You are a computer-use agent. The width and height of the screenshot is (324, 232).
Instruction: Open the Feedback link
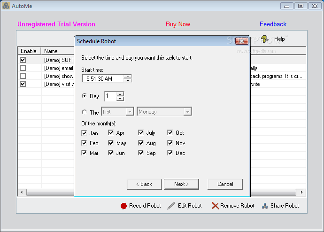point(273,24)
